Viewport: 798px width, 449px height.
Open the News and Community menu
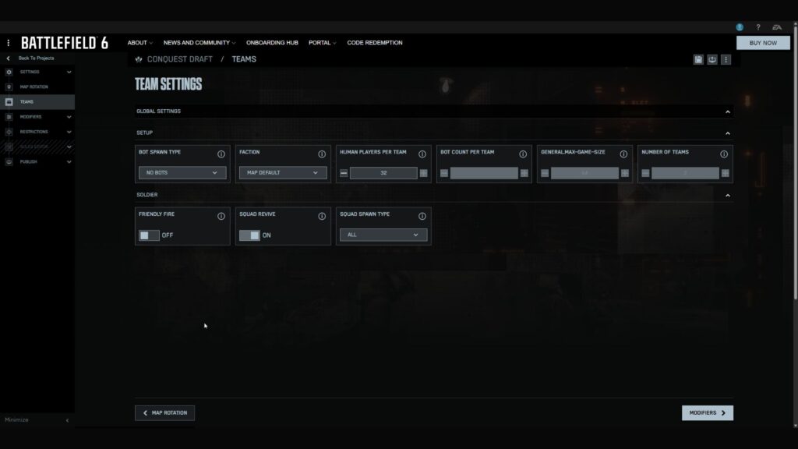(197, 43)
